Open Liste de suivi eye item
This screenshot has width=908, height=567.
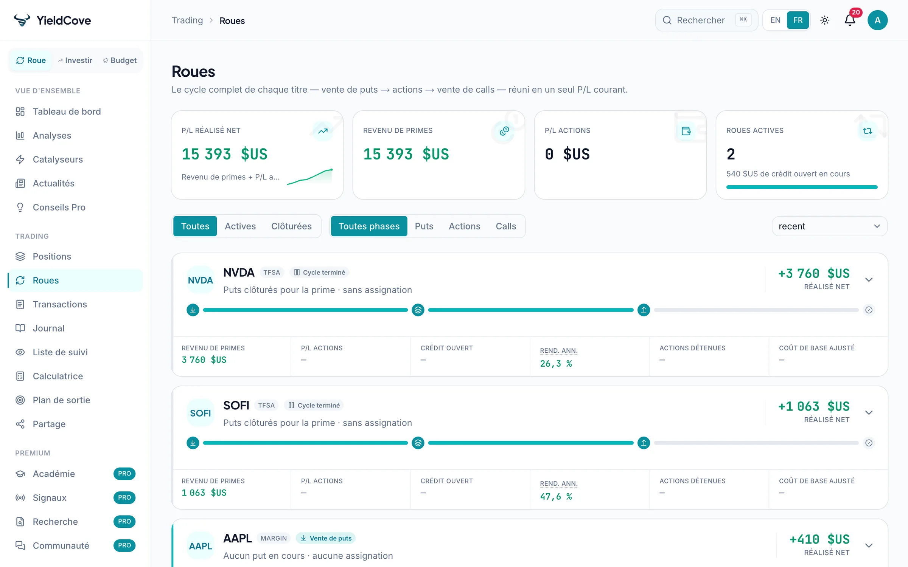(75, 352)
